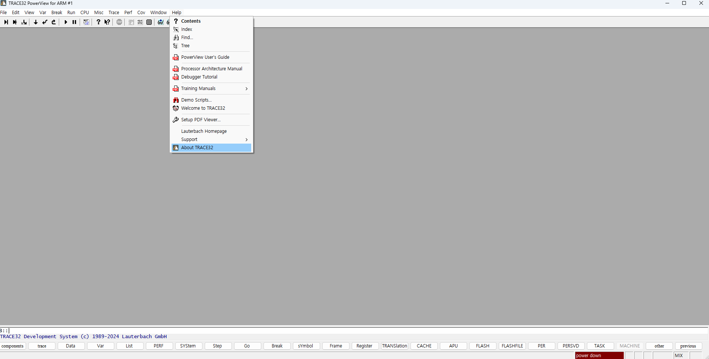Click the Register softkey button

pyautogui.click(x=364, y=346)
